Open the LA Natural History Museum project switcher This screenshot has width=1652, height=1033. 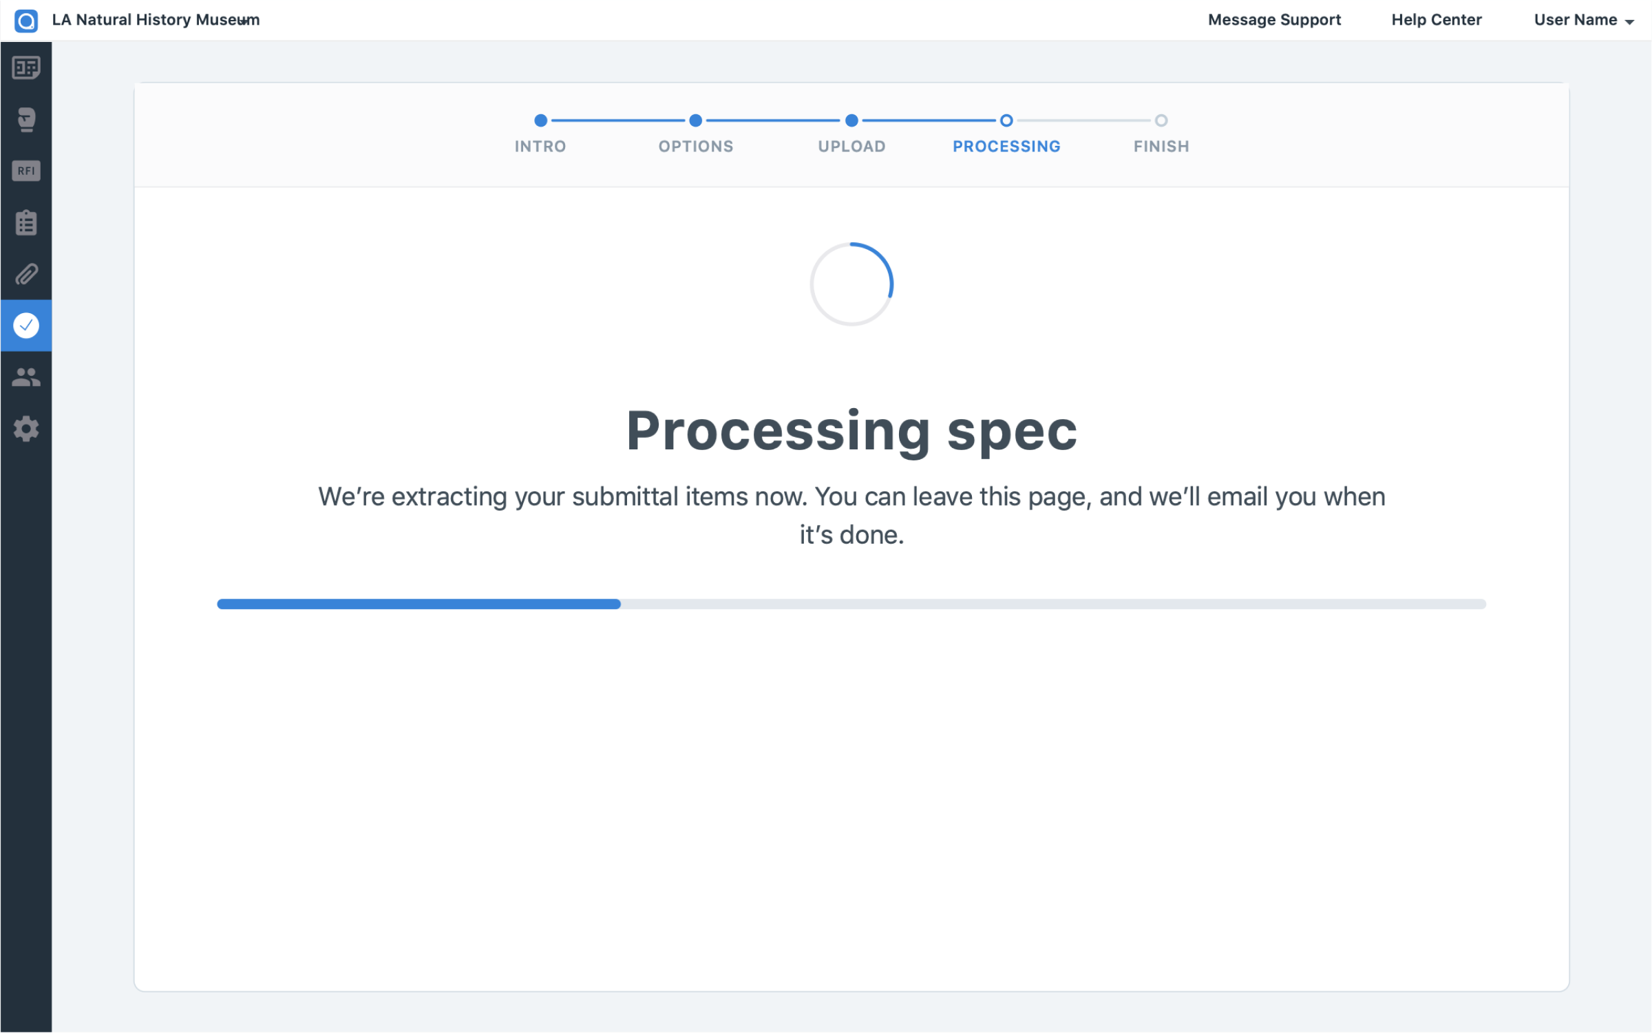(157, 19)
